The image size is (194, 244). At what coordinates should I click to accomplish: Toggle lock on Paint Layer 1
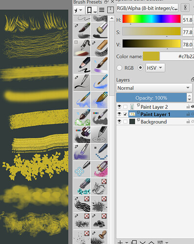point(188,115)
